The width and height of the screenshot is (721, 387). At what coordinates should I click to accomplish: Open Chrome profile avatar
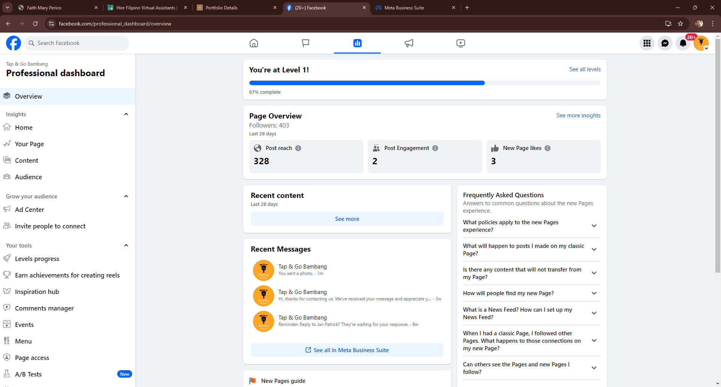[x=699, y=24]
